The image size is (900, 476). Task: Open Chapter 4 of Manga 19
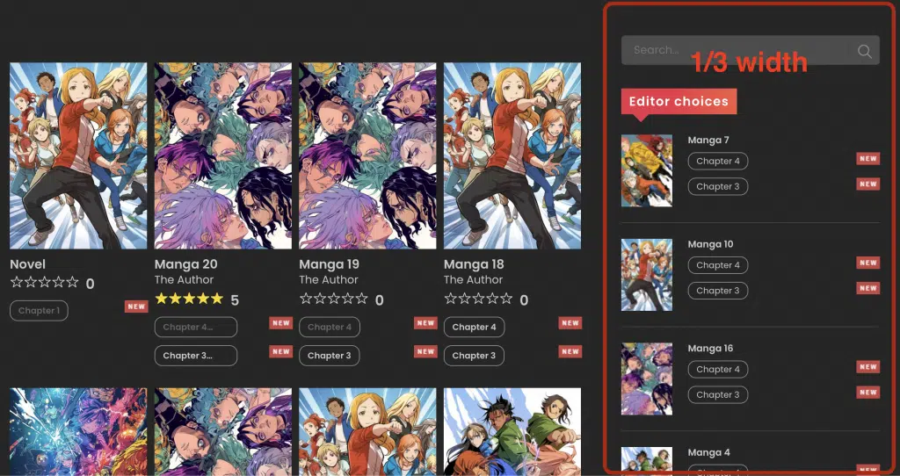point(330,327)
